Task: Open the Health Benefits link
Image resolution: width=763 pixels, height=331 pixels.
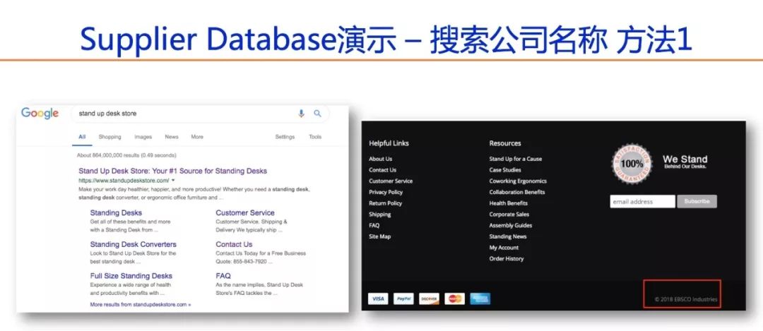Action: [x=509, y=204]
